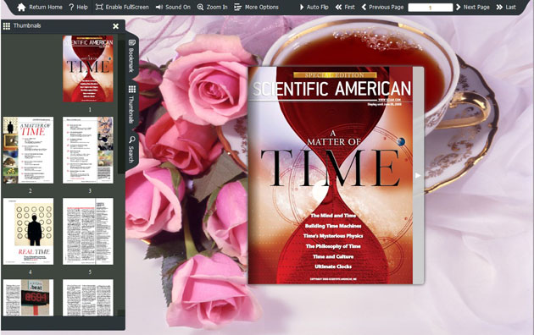
Task: Enable FullScreen mode
Action: 122,7
